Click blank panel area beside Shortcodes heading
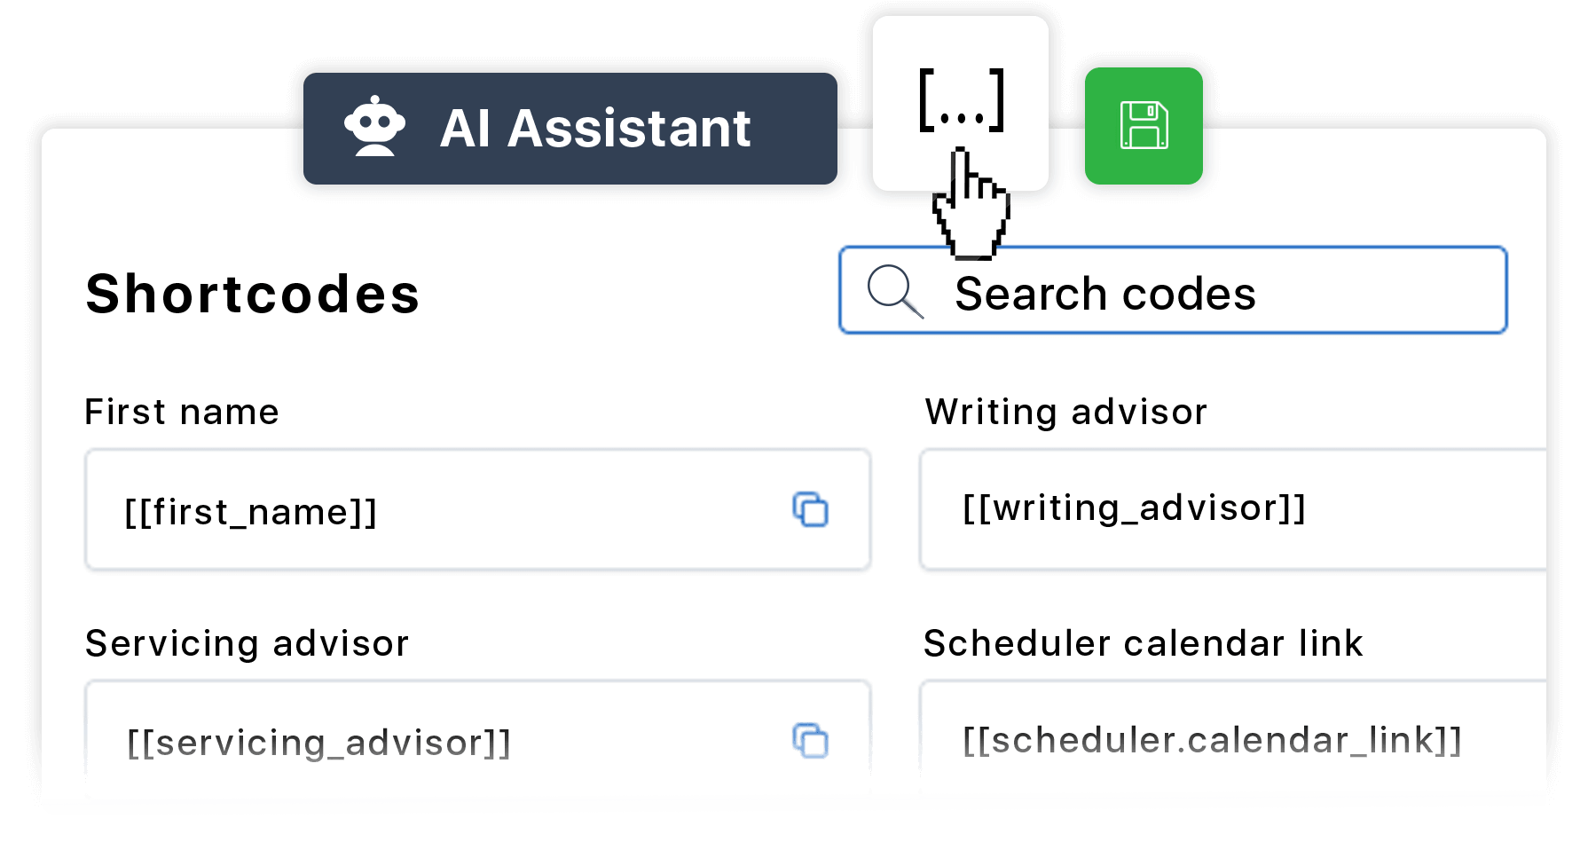The width and height of the screenshot is (1580, 850). pyautogui.click(x=621, y=294)
